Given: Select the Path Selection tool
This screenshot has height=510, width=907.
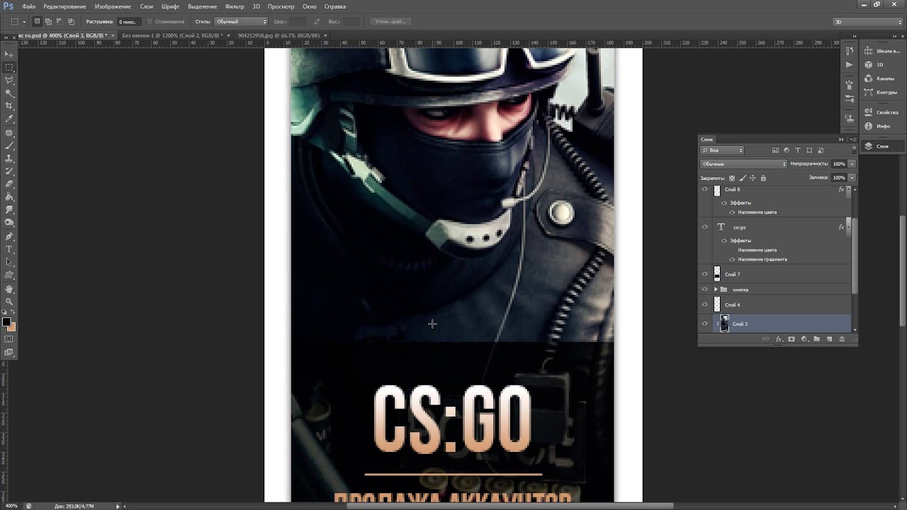Looking at the screenshot, I should (x=9, y=261).
